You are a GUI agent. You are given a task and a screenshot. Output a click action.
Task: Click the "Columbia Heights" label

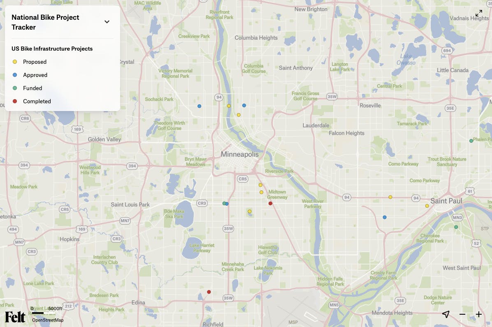[x=256, y=38]
